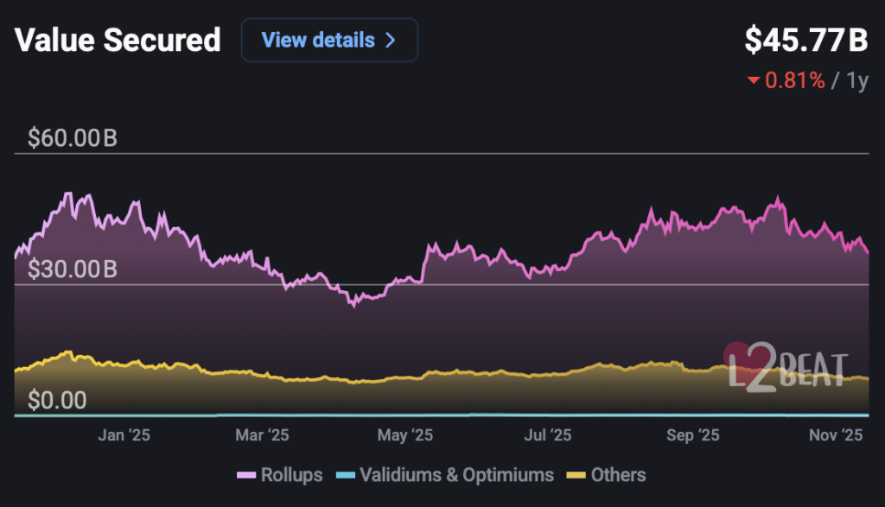Click the pink Rollups legend swatch
This screenshot has height=507, width=885.
click(245, 475)
